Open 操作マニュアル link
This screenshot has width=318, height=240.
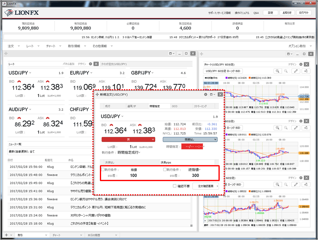pyautogui.click(x=242, y=13)
